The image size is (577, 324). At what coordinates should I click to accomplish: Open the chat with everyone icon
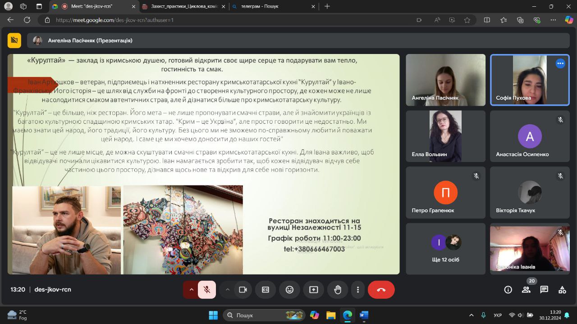click(544, 290)
